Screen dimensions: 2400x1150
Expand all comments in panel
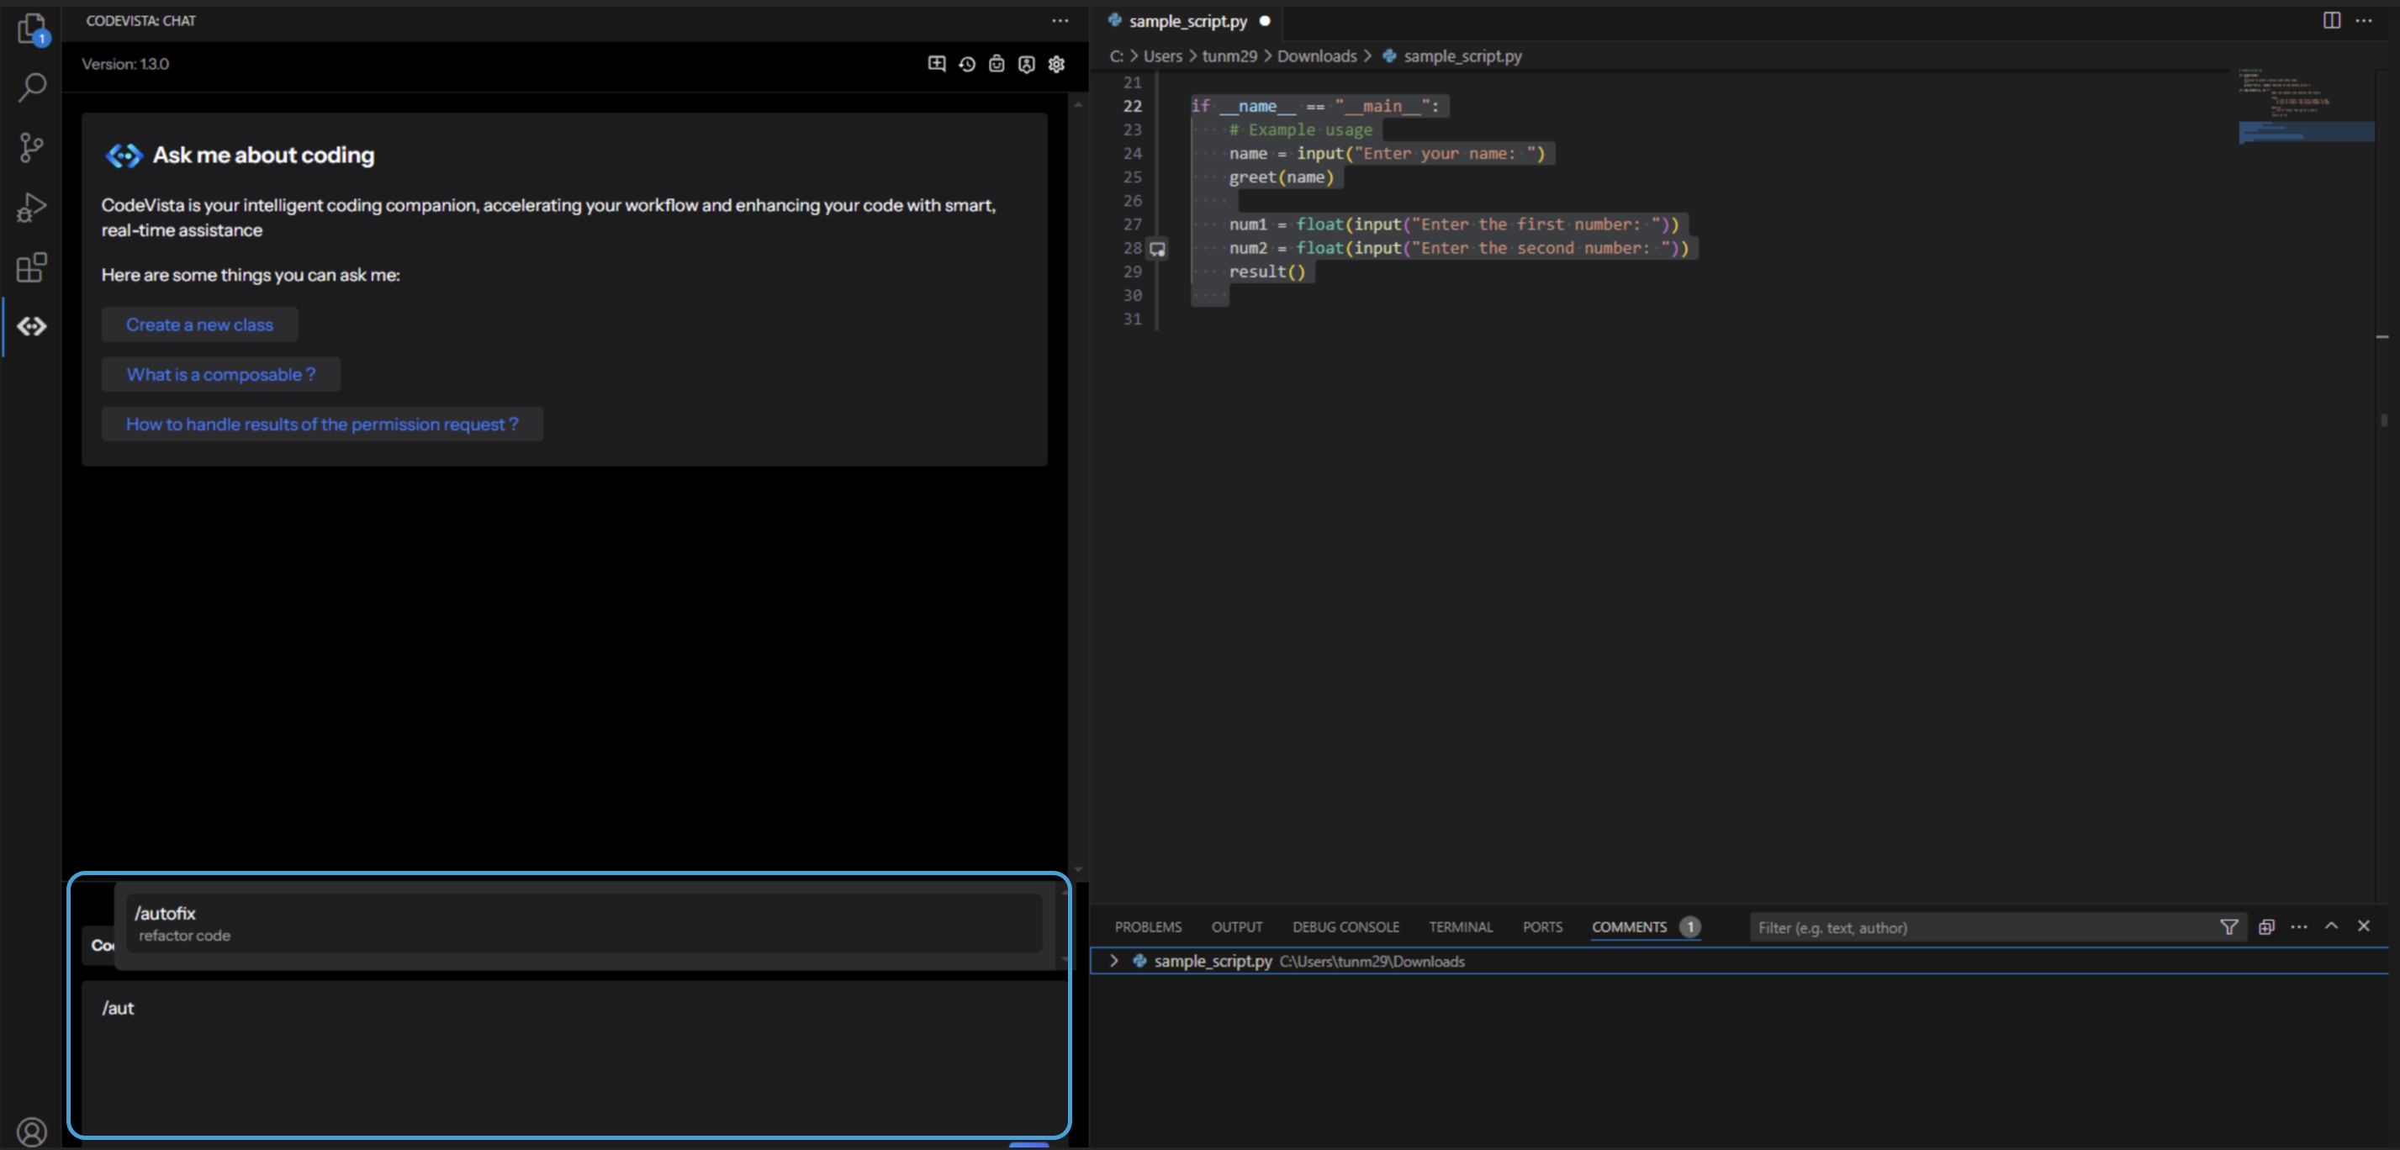pyautogui.click(x=2267, y=927)
